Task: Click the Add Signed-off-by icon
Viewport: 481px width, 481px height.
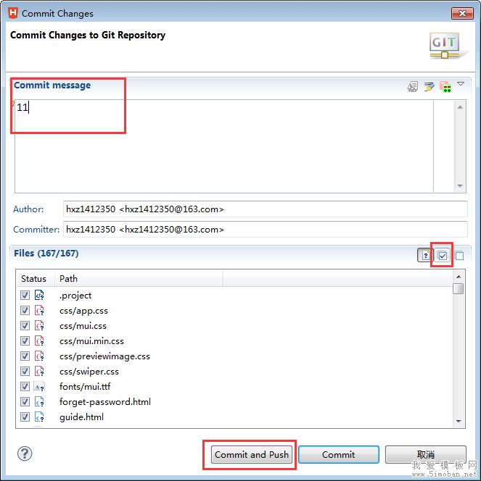Action: (429, 86)
